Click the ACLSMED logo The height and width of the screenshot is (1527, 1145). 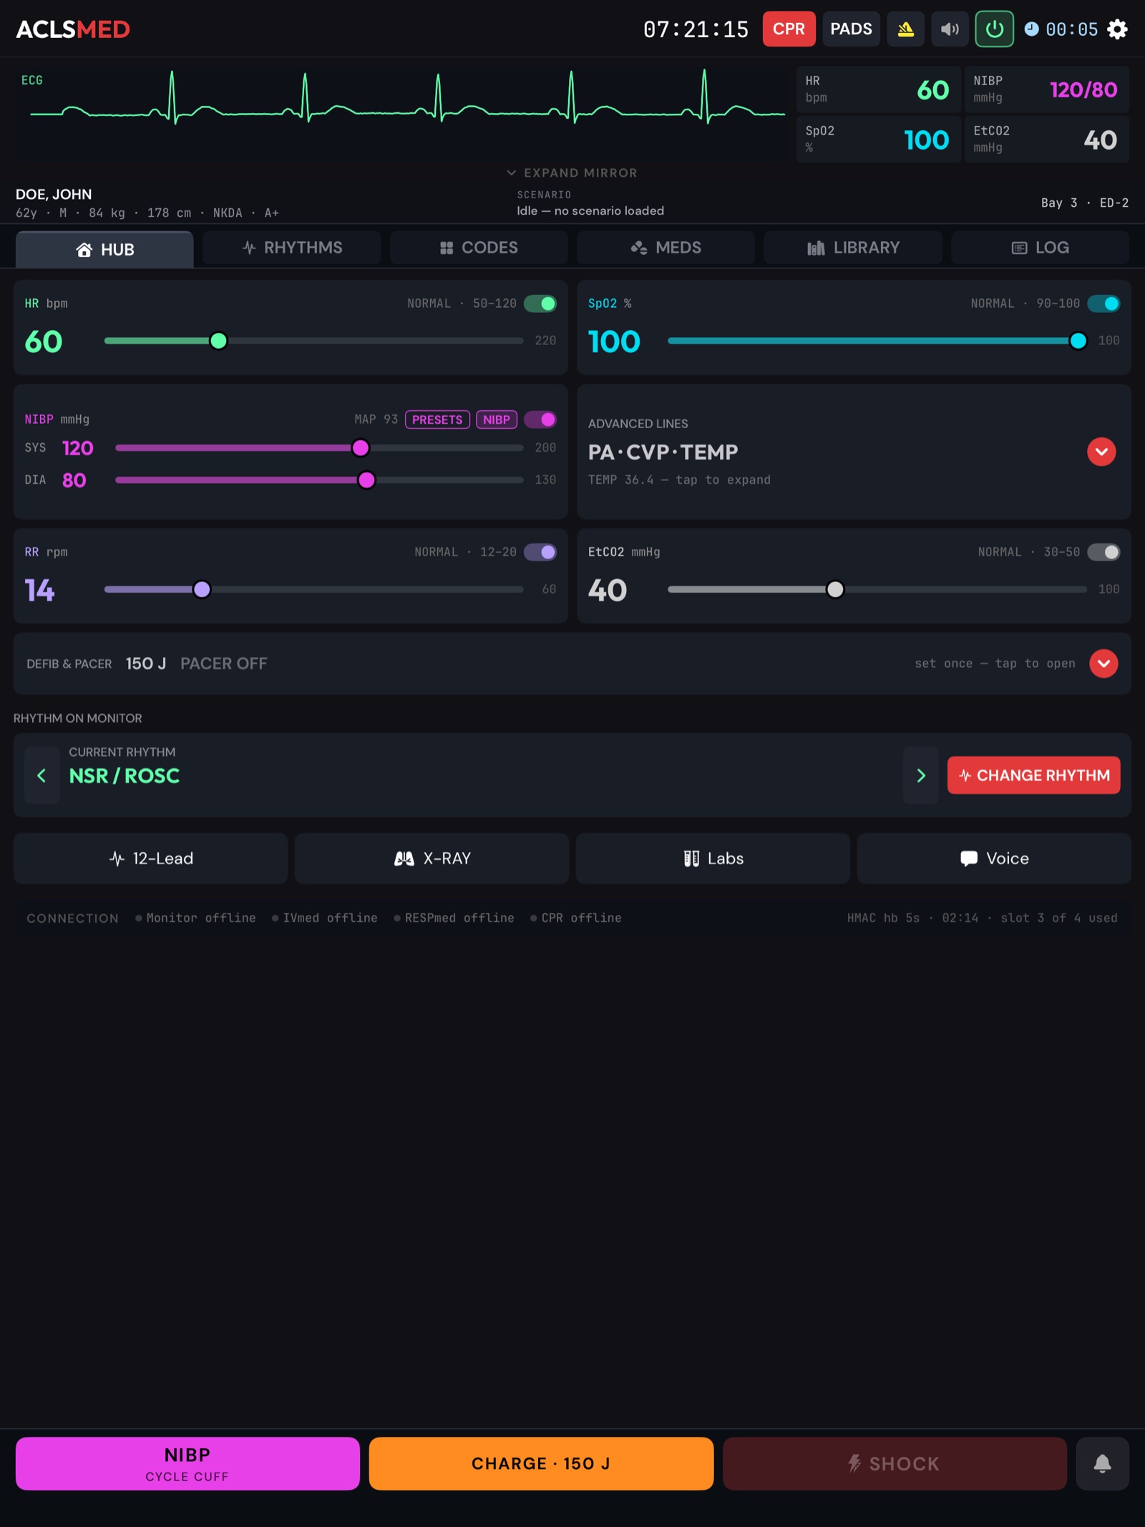(x=73, y=29)
